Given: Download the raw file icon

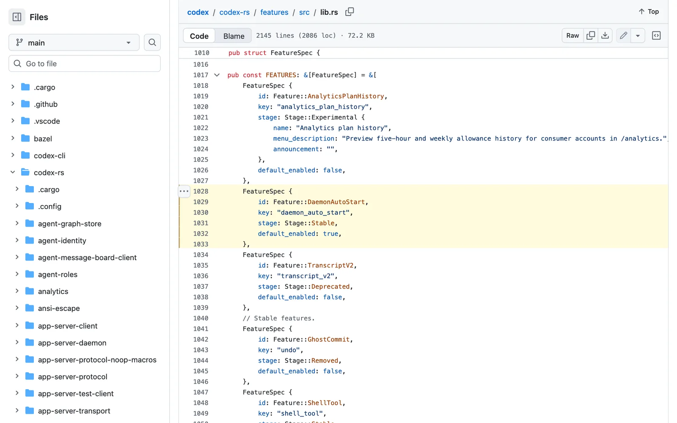Looking at the screenshot, I should (x=605, y=36).
